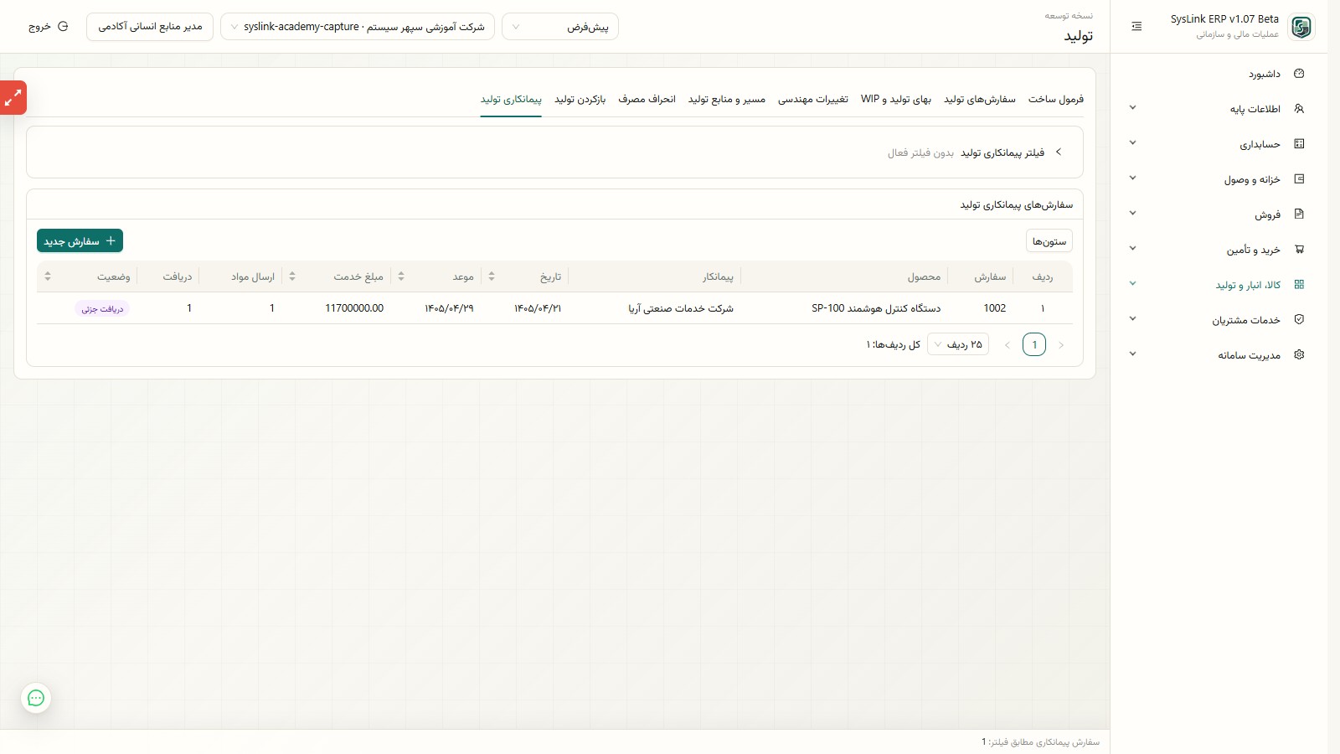This screenshot has width=1340, height=754.
Task: Click the مدیریت سامانه gear icon
Action: click(x=1299, y=355)
